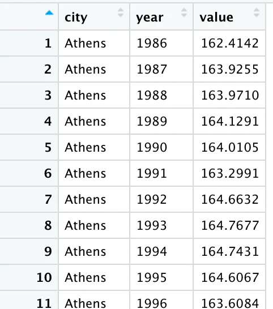The height and width of the screenshot is (309, 273).
Task: Click year cell 1986
Action: (161, 43)
